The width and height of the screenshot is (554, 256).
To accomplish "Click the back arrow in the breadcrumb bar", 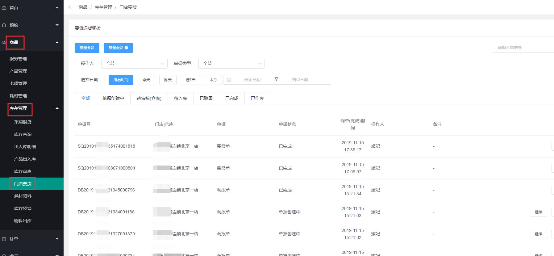I will pos(70,7).
